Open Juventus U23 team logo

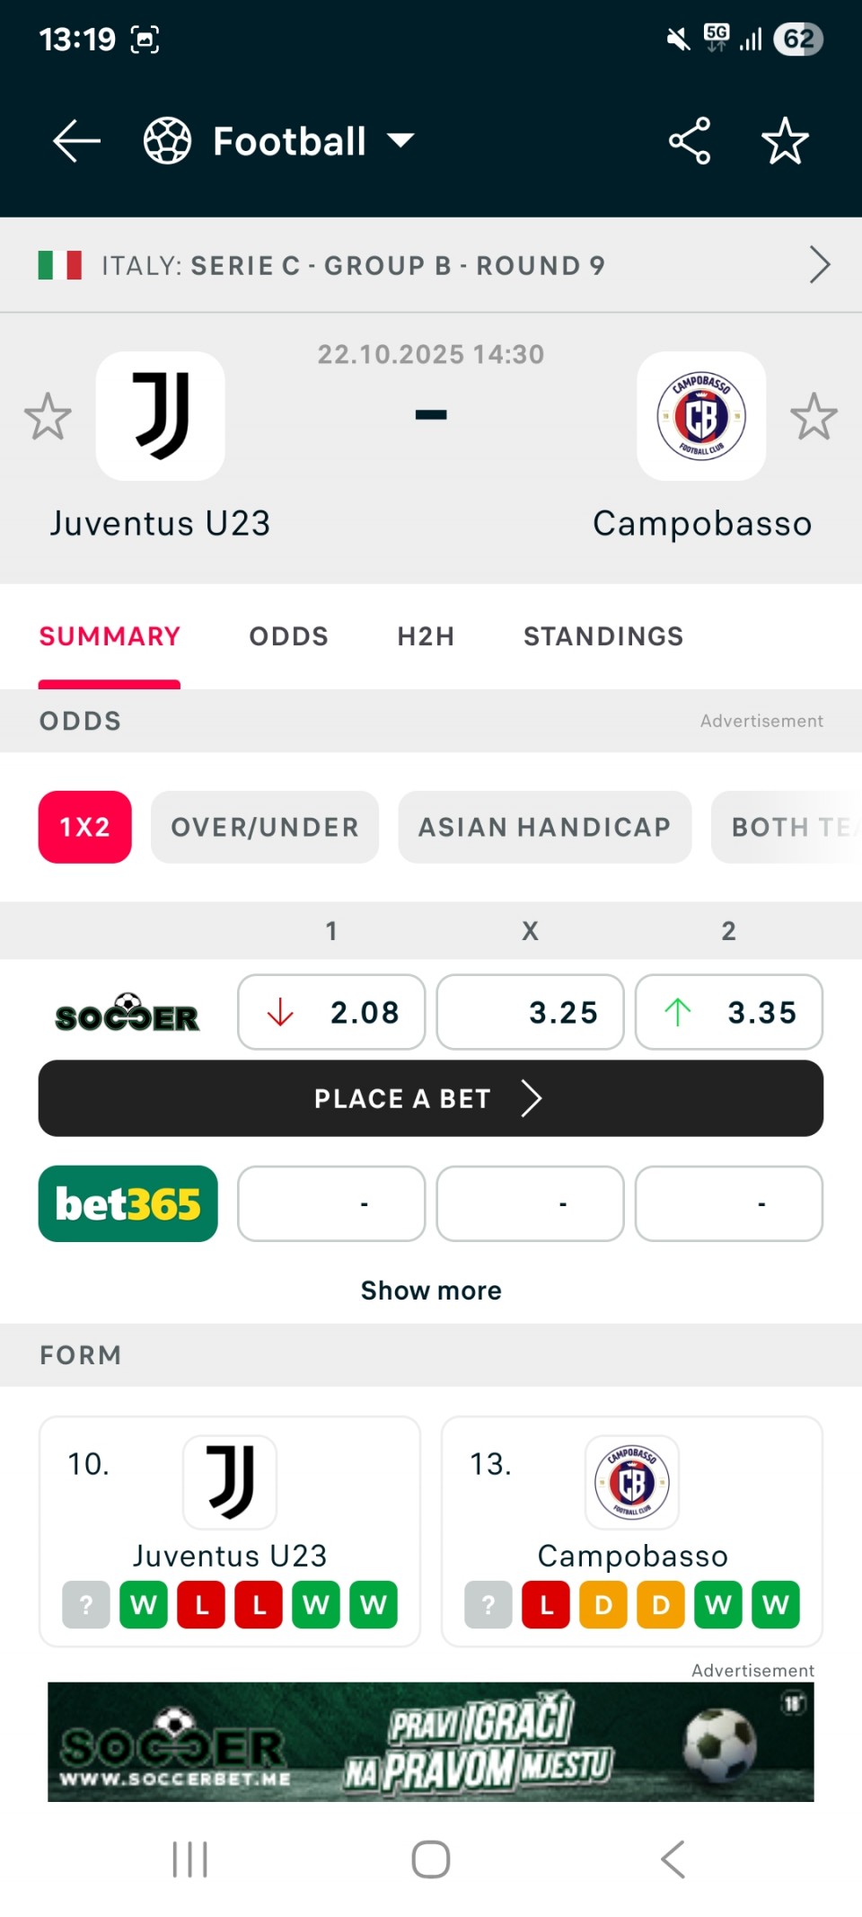coord(161,416)
